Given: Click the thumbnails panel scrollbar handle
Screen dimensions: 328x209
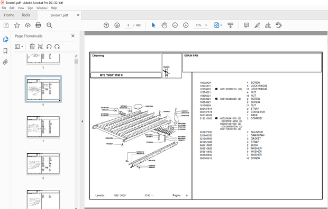Looking at the screenshot, I should [x=76, y=62].
